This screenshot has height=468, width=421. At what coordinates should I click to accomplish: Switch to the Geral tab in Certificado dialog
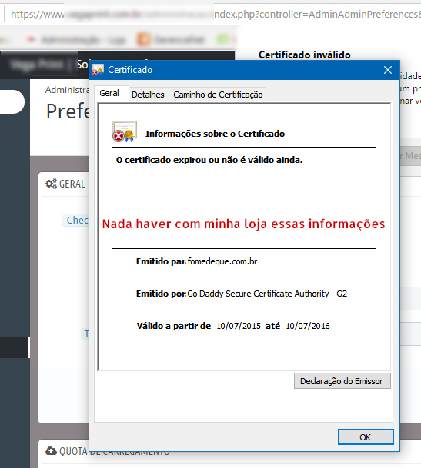tap(109, 94)
